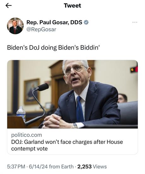The image size is (145, 174).
Task: Tap the Tweet header title
Action: point(72,6)
